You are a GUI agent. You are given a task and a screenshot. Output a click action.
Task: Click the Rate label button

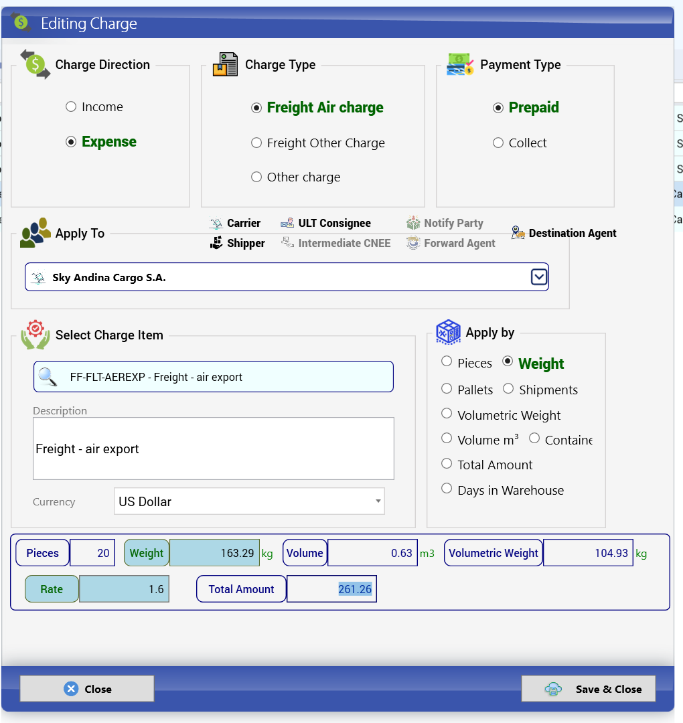52,589
